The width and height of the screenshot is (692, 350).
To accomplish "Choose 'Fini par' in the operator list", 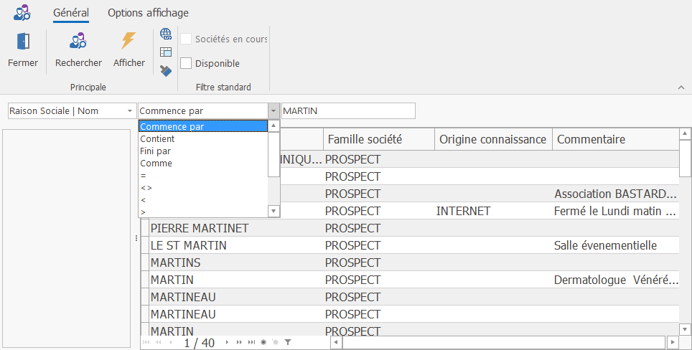I will point(155,151).
